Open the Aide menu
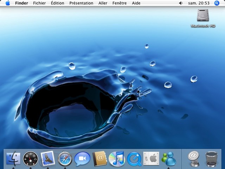 pos(136,3)
